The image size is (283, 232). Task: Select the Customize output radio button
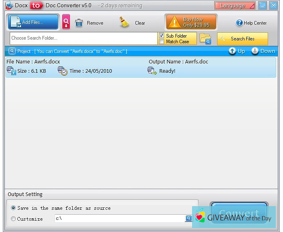pos(14,219)
